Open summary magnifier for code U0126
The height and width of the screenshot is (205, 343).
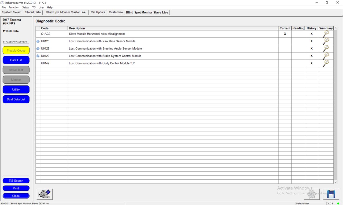coord(326,48)
